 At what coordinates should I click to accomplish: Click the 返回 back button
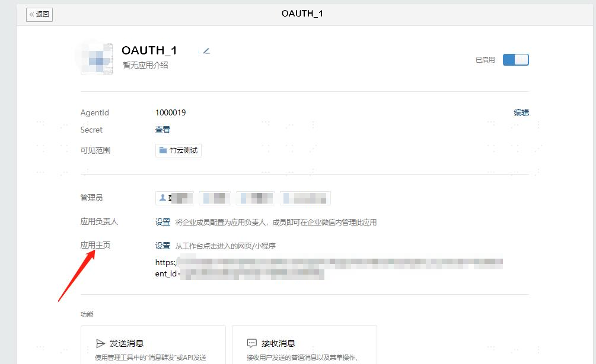(40, 14)
